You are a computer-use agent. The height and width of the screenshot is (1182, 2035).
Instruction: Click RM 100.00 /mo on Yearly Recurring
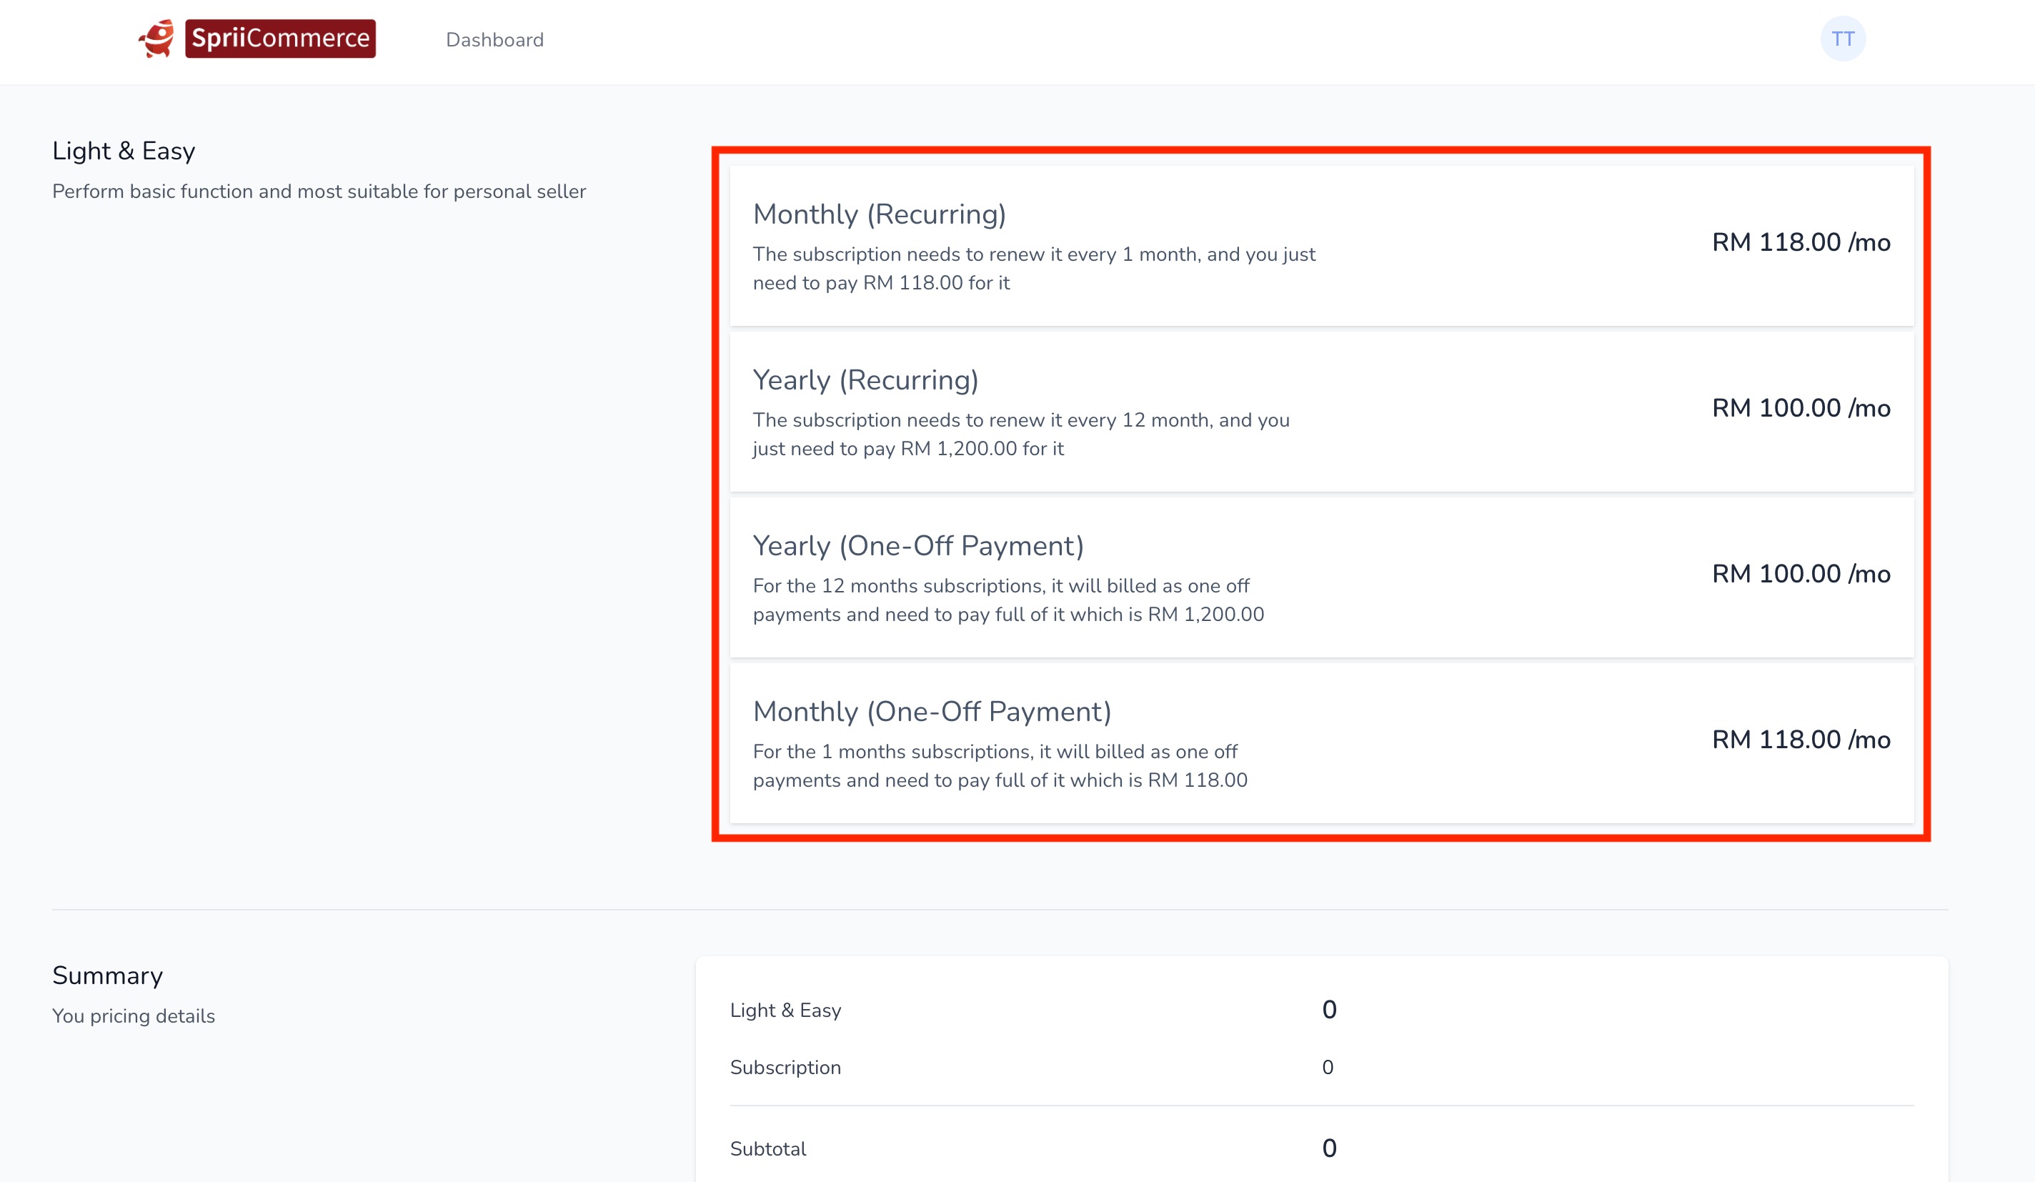pos(1800,408)
